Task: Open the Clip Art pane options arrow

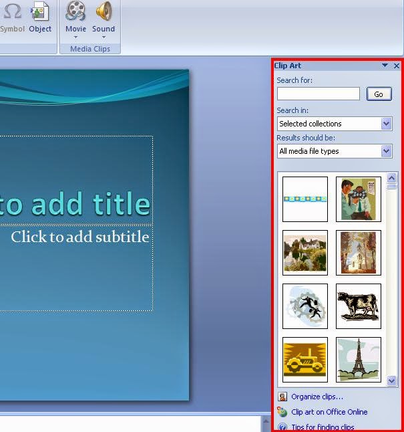Action: pyautogui.click(x=385, y=66)
